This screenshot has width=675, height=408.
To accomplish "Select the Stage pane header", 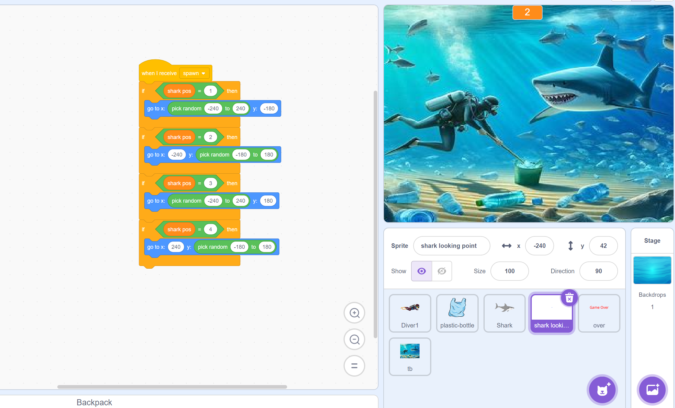I will (x=652, y=241).
